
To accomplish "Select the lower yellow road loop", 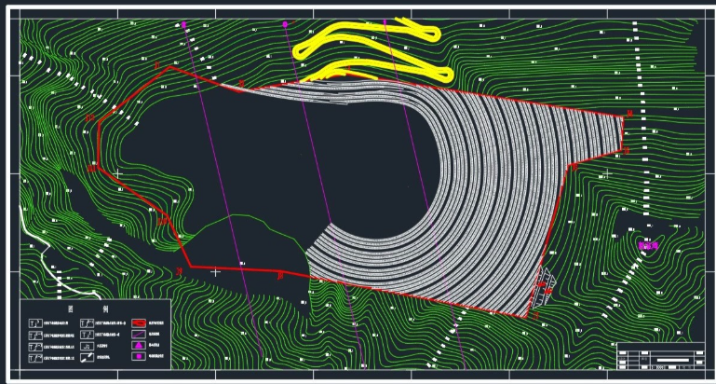I will click(x=382, y=68).
